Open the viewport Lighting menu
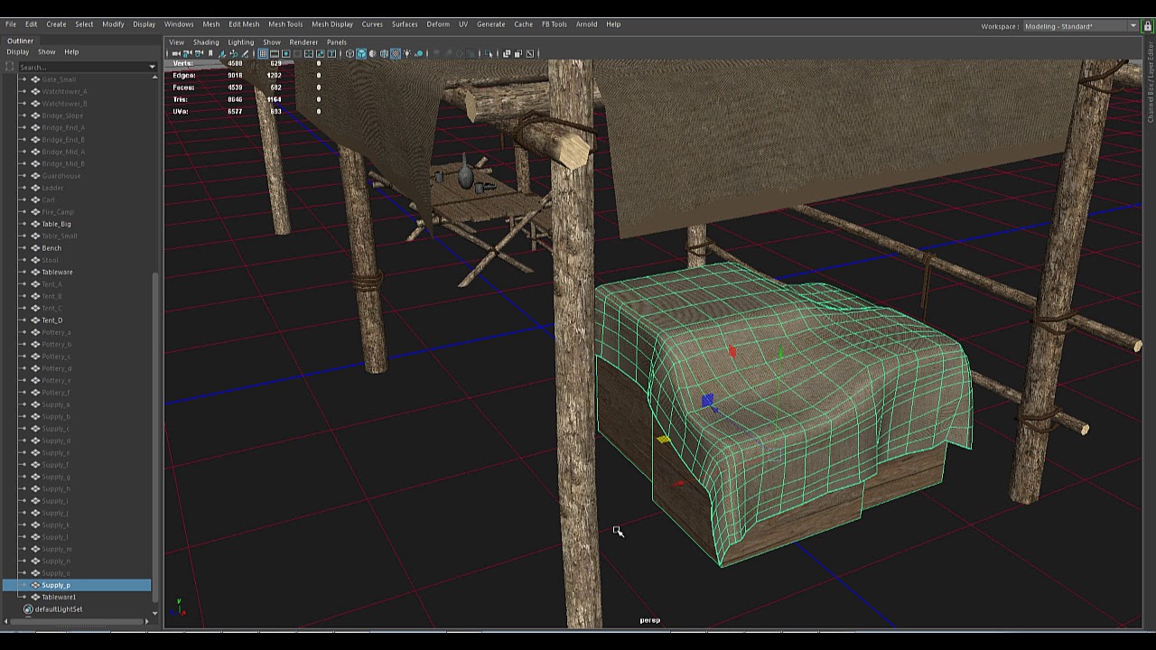 click(241, 42)
